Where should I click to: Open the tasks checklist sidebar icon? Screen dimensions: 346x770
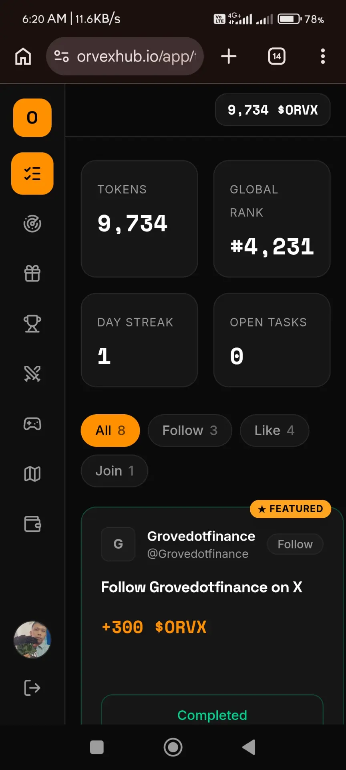click(x=32, y=174)
